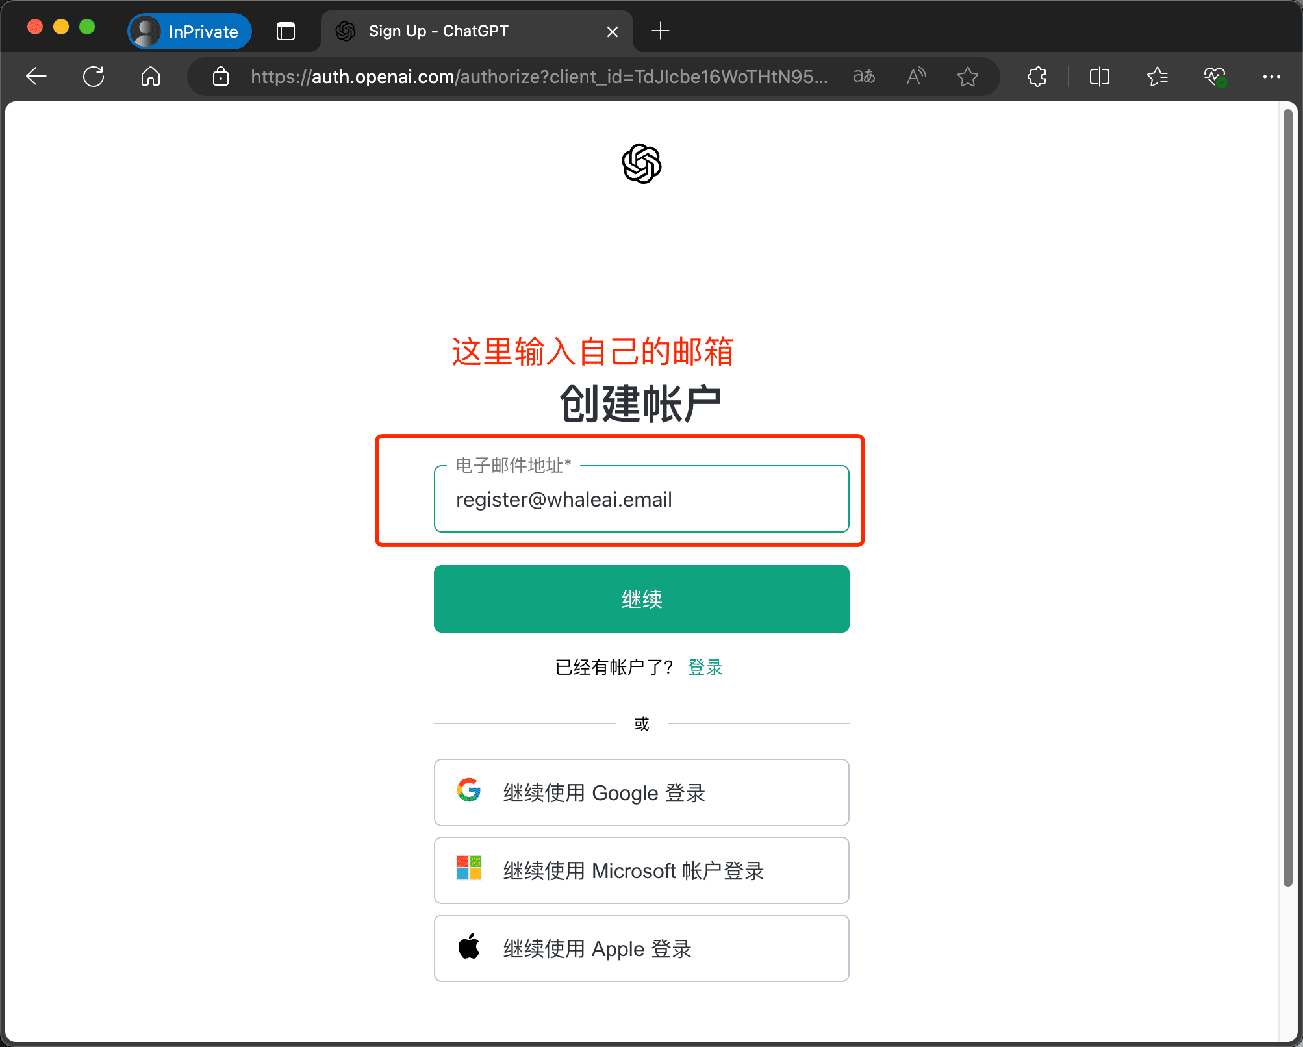Activate Read Aloud icon
Screen dimensions: 1303x1047
click(x=916, y=77)
